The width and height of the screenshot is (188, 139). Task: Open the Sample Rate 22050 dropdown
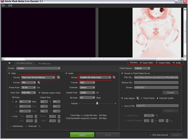tap(87, 92)
